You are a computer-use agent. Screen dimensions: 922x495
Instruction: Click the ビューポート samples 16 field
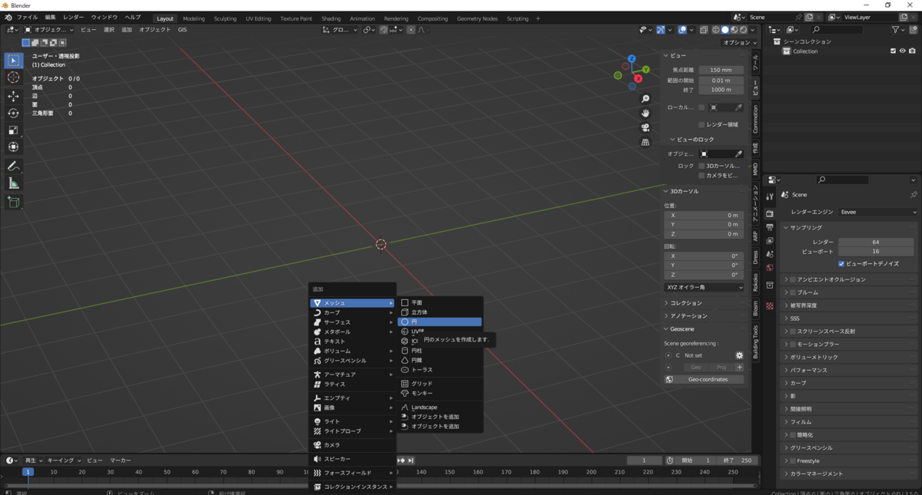pos(877,251)
